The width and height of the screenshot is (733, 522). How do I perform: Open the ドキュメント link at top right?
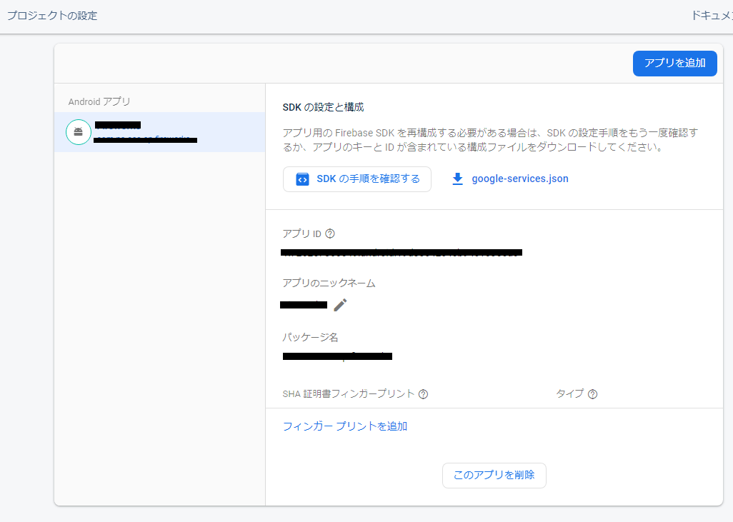pyautogui.click(x=712, y=16)
